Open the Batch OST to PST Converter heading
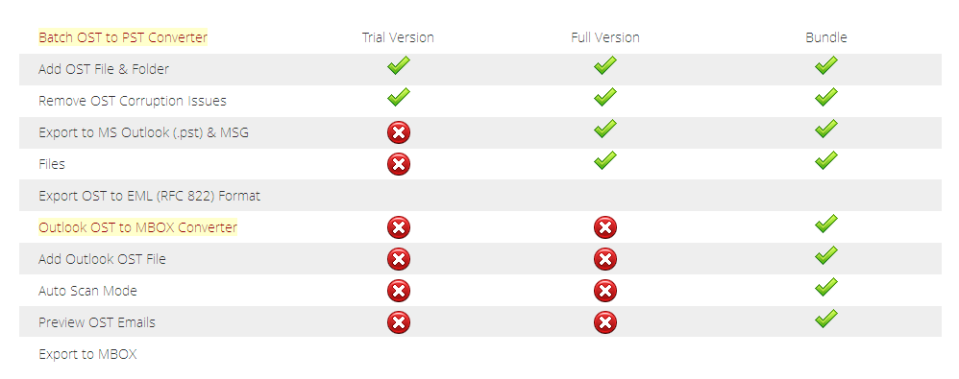The height and width of the screenshot is (379, 959). tap(123, 37)
